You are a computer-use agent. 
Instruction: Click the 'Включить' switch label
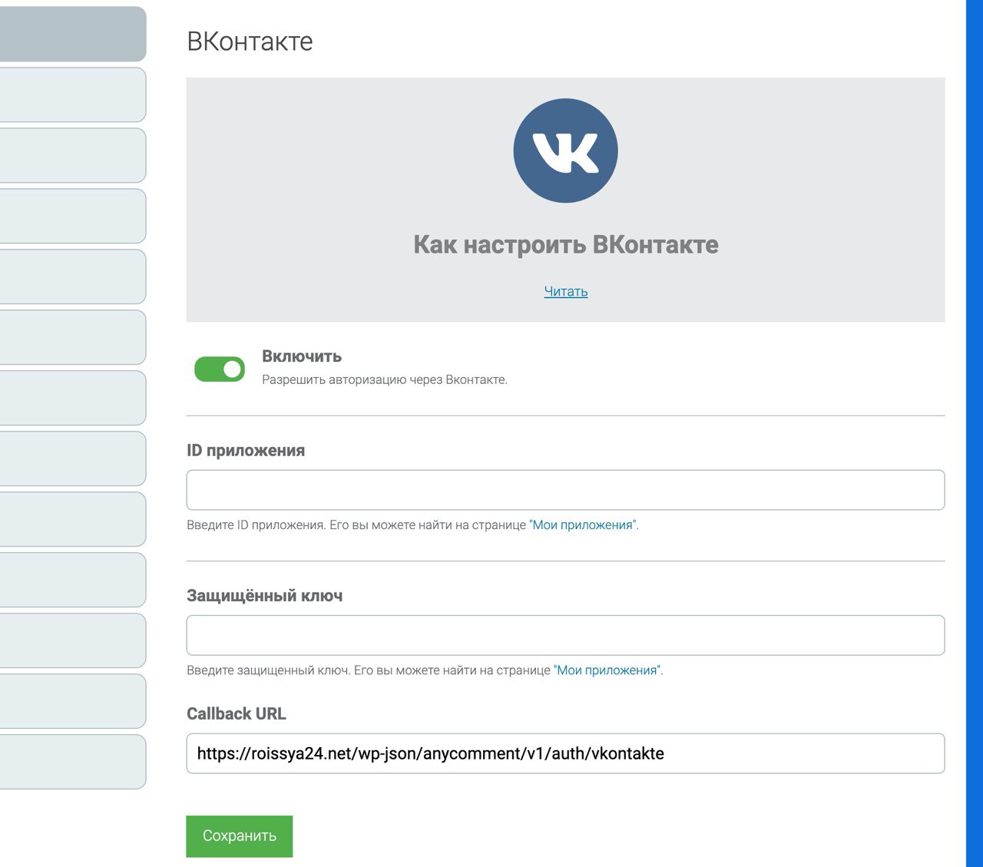302,356
